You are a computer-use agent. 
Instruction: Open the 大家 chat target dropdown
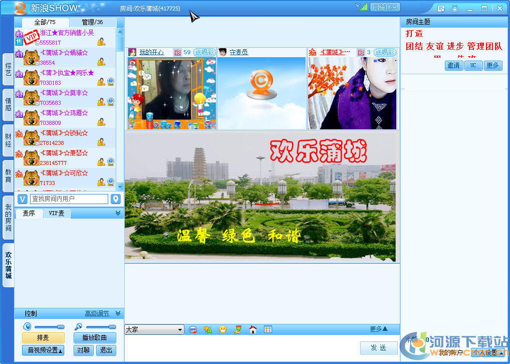(x=154, y=329)
